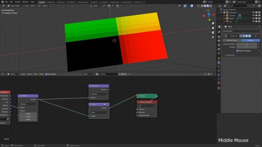The height and width of the screenshot is (147, 262).
Task: Open the viewport Select menu
Action: click(33, 6)
